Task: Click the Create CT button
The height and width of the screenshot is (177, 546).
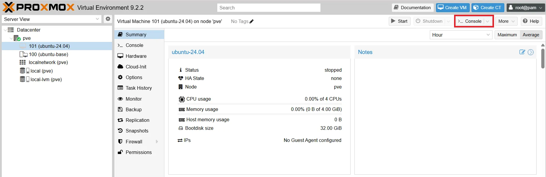Action: click(x=488, y=8)
